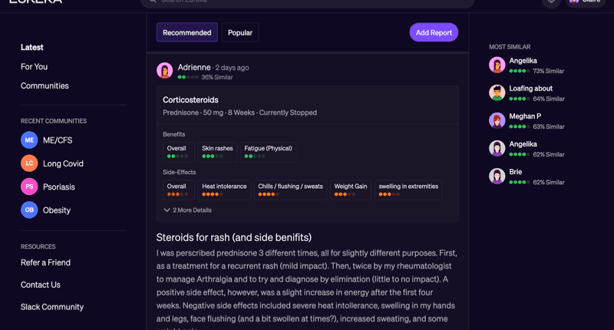Switch to the Recommended tab
Screen dimensions: 614x330
[187, 32]
